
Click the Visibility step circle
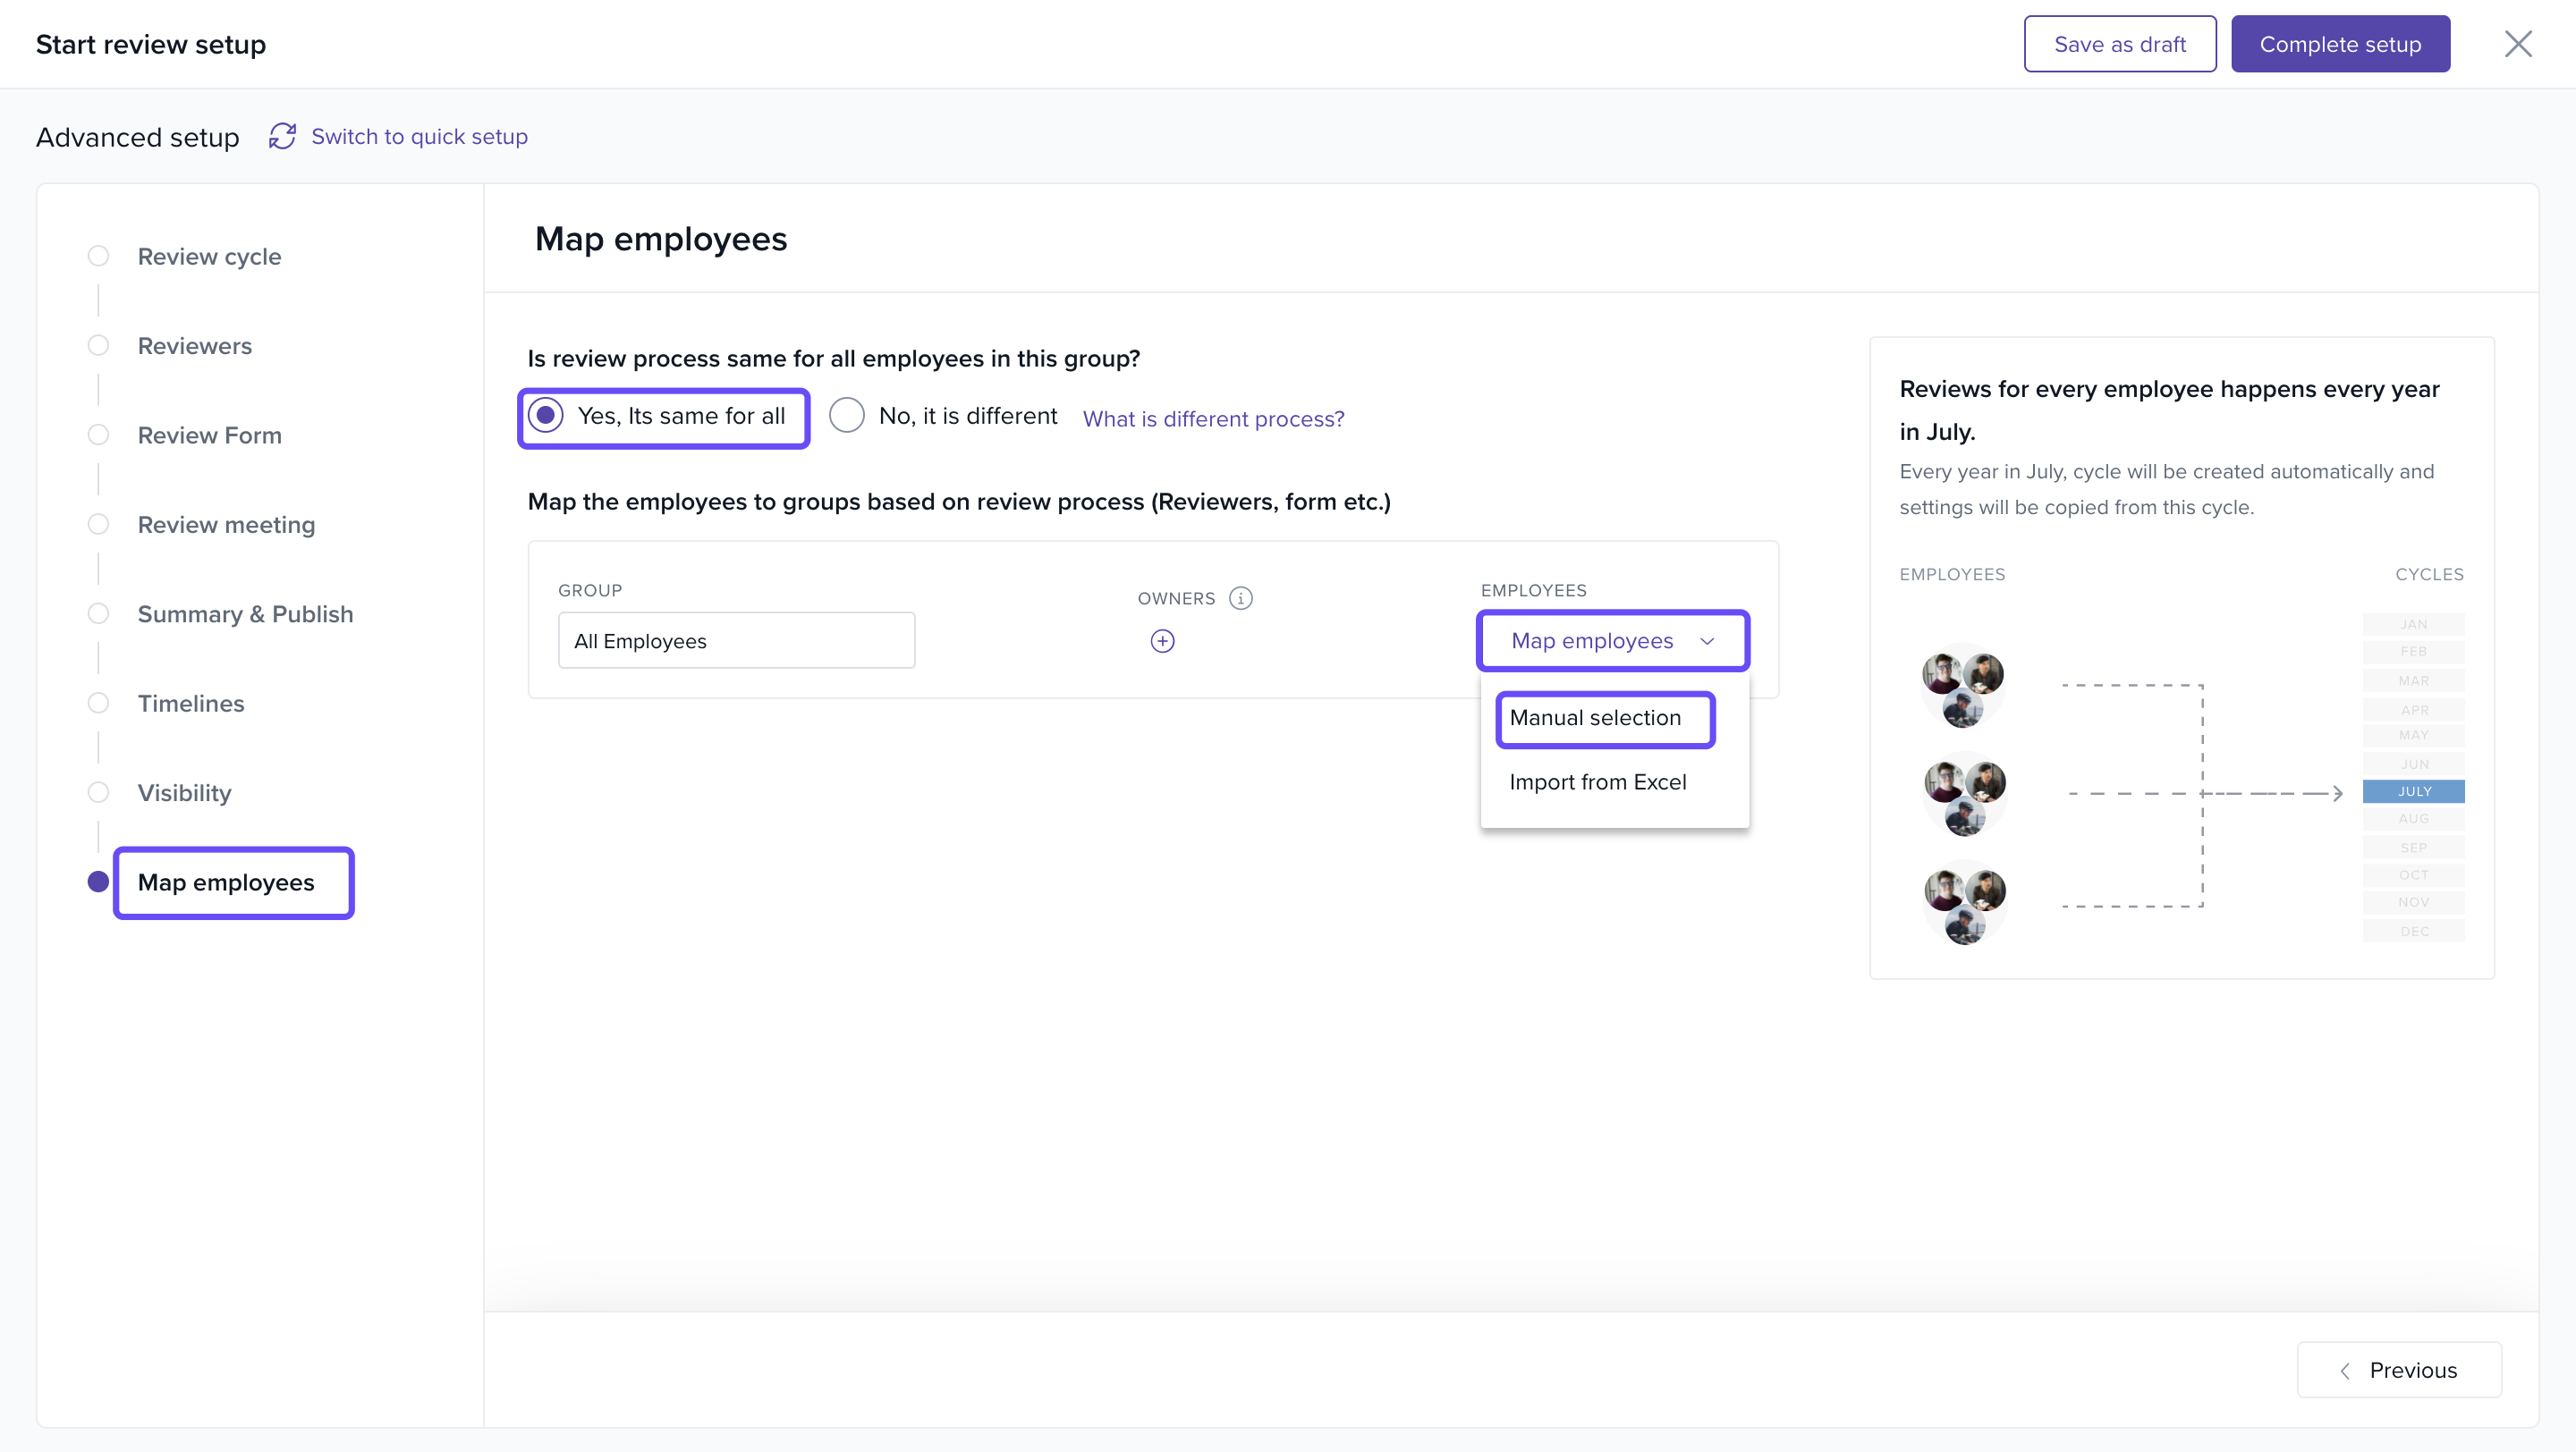[x=98, y=792]
